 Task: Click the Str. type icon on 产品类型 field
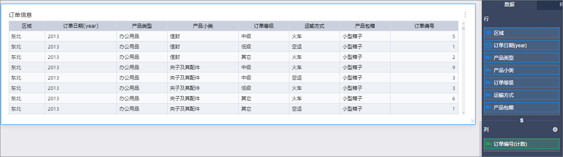488,58
